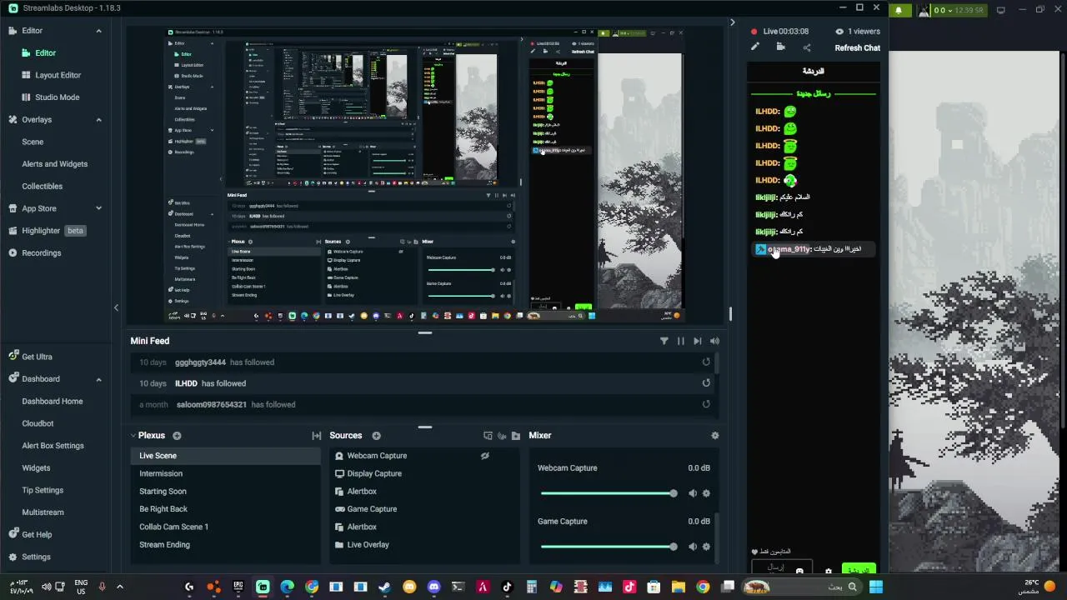Mute the Webcam Capture audio
The width and height of the screenshot is (1067, 600).
tap(693, 493)
